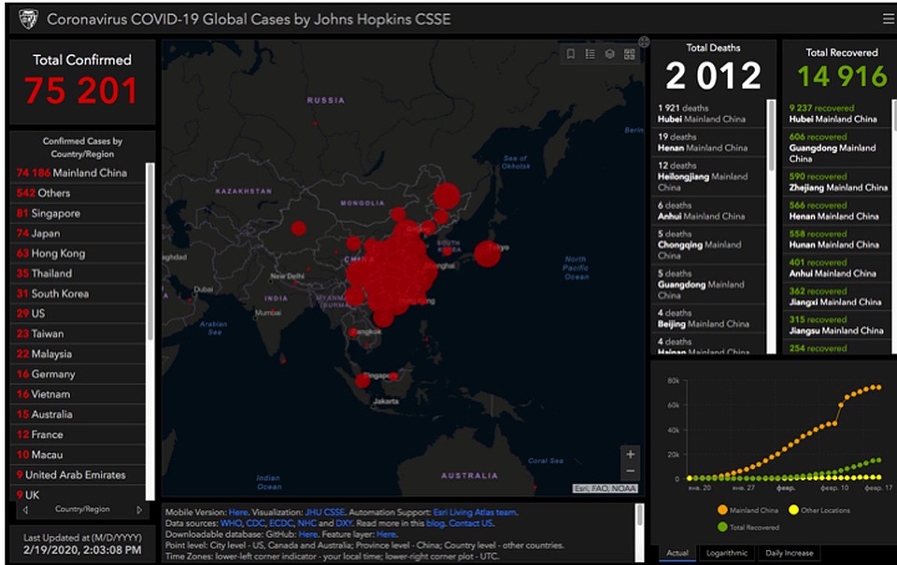Switch to the Actual chart tab
897x565 pixels.
coord(676,553)
